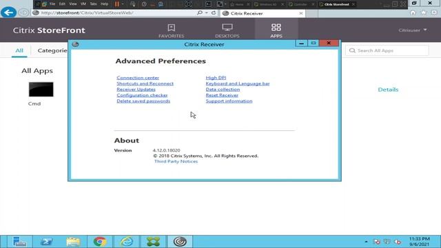This screenshot has width=441, height=248.
Task: Open the High DPI settings link
Action: [216, 78]
